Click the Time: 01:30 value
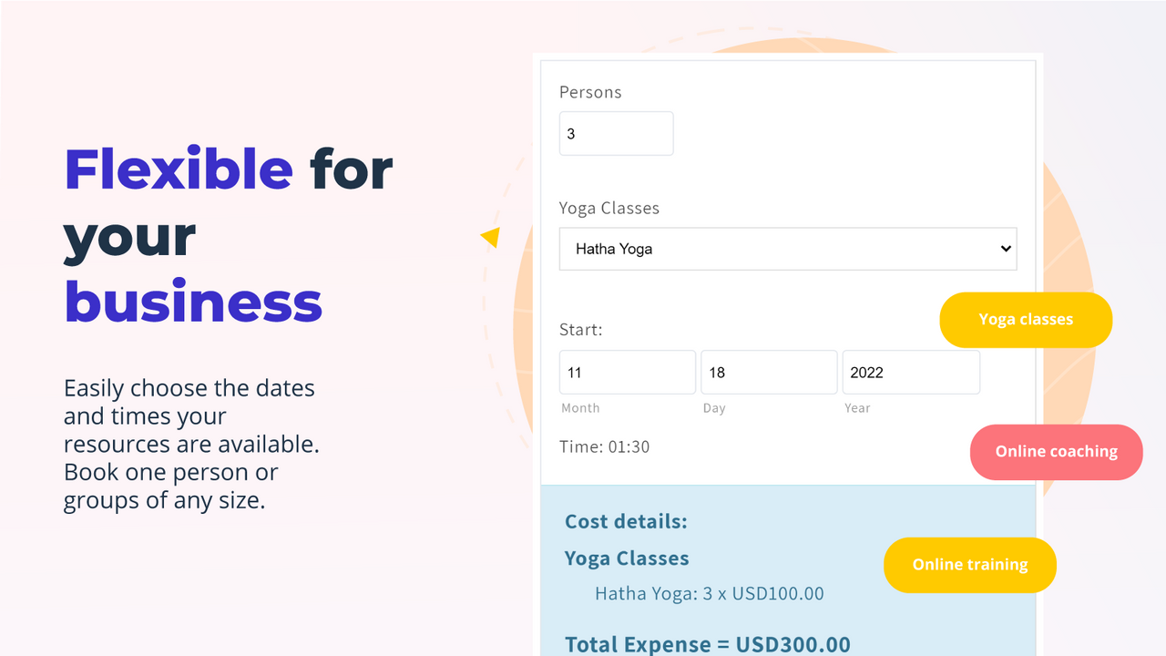 [605, 446]
